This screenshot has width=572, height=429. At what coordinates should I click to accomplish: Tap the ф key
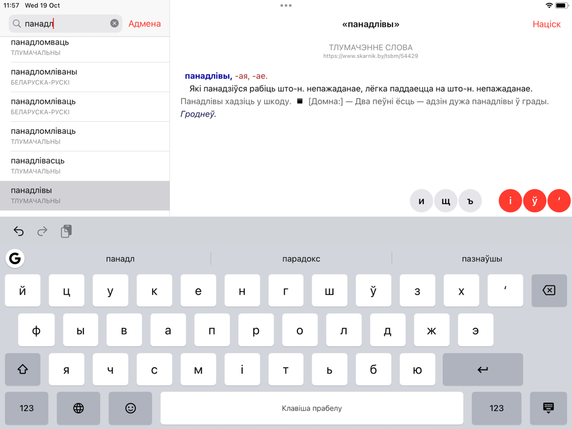pos(37,330)
